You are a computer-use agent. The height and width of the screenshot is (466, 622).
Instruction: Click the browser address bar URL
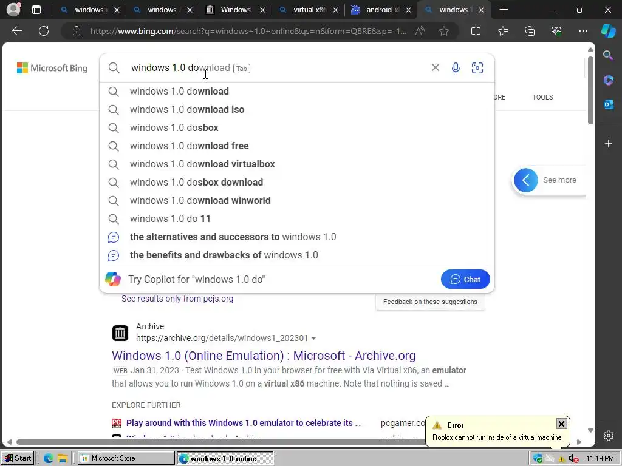coord(248,31)
